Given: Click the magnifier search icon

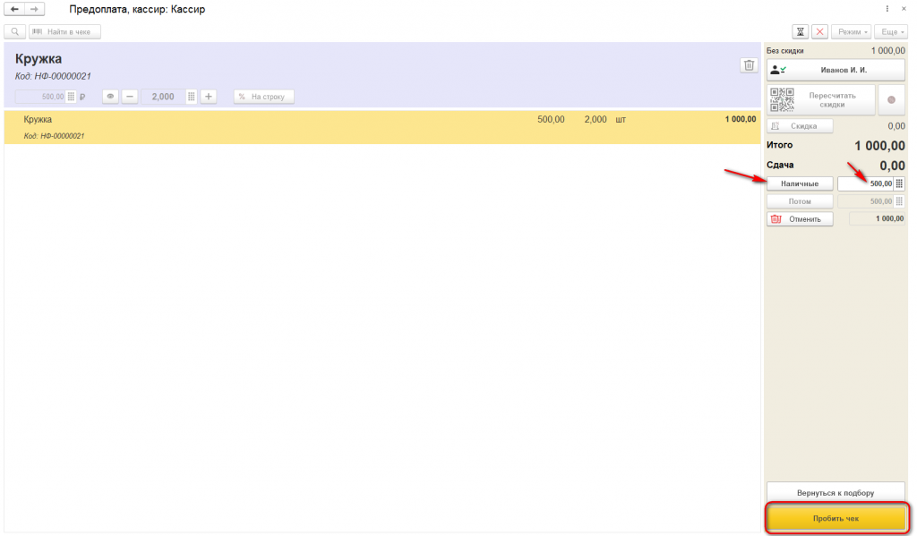Looking at the screenshot, I should point(14,31).
